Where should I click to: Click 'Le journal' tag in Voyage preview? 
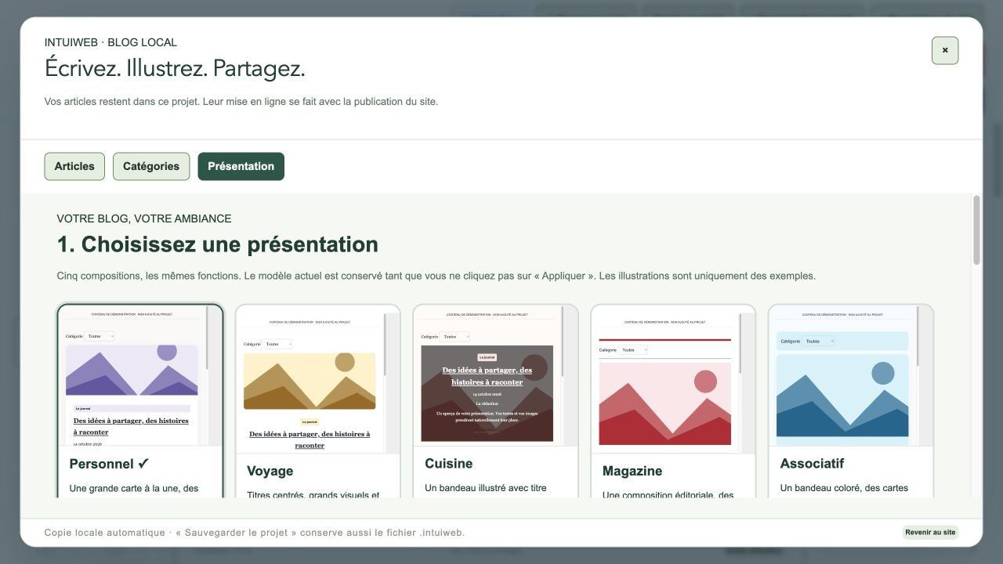click(310, 421)
